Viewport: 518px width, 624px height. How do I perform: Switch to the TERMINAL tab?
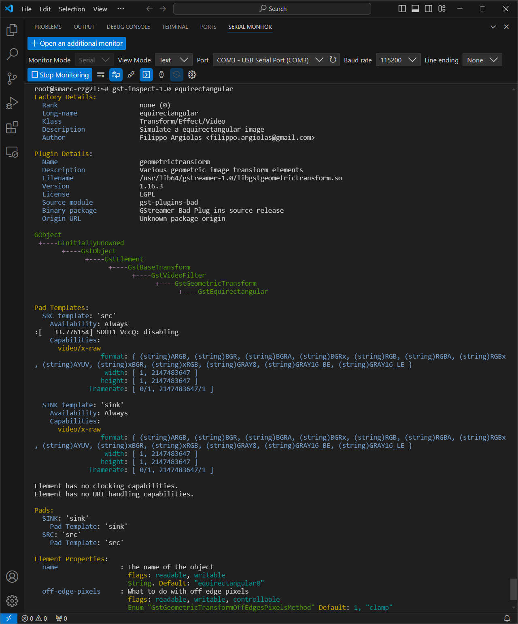point(175,27)
